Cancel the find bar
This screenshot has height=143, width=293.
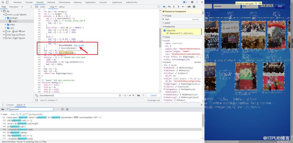pyautogui.click(x=153, y=95)
